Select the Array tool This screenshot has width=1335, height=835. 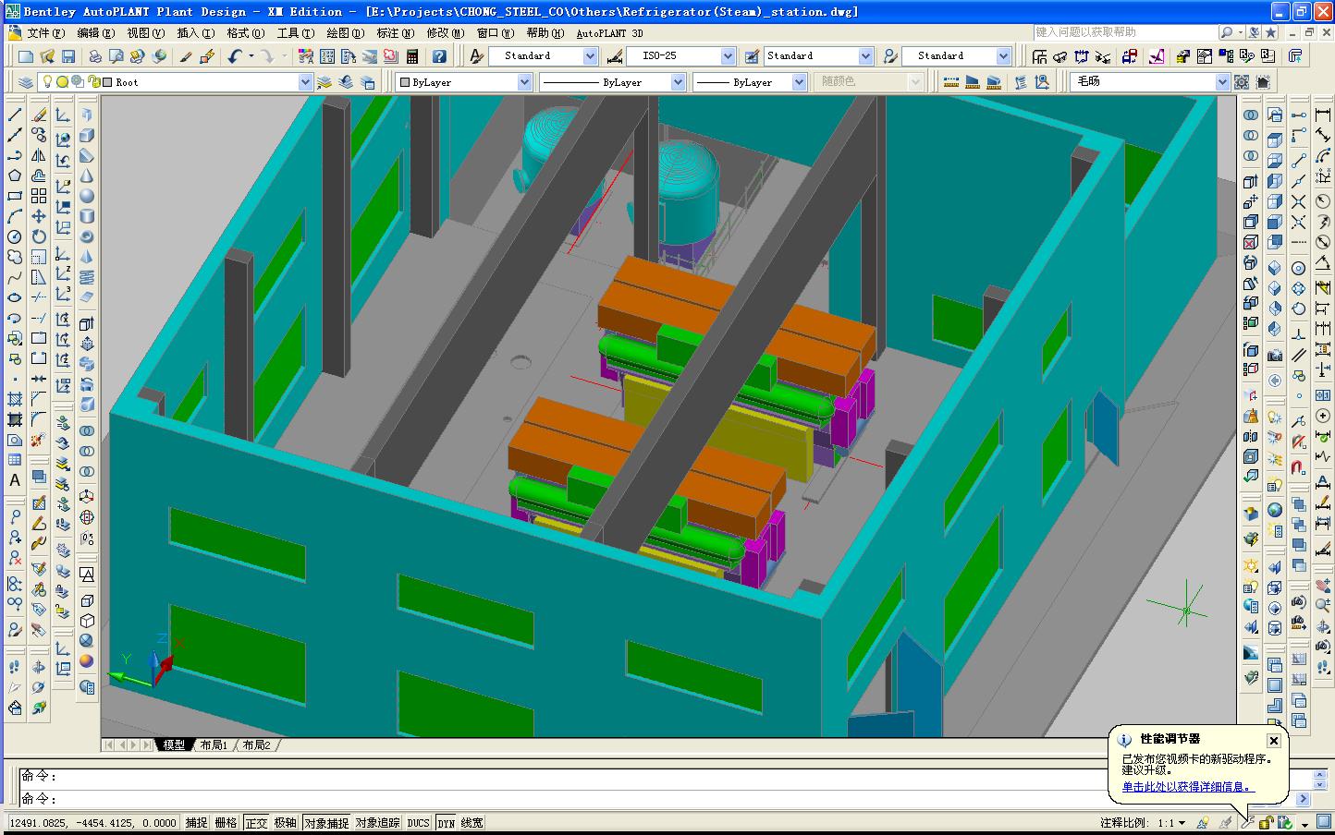coord(39,196)
